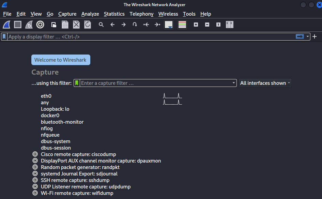Select the bluetooth-monitor interface
Viewport: 322px width, 199px height.
pos(62,122)
